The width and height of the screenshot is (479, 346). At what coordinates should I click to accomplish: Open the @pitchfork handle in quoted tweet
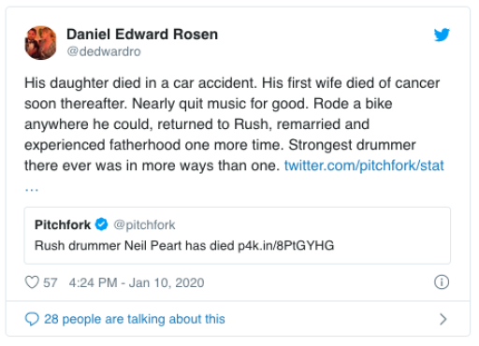click(x=144, y=224)
